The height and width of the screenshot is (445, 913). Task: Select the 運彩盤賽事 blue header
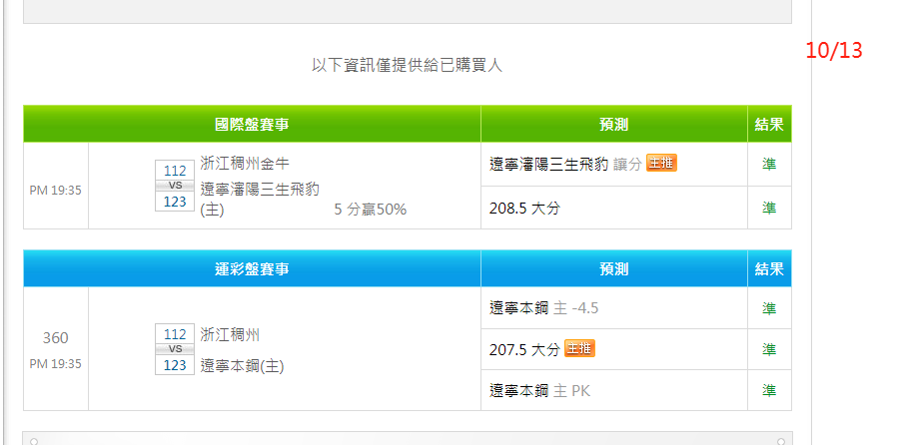(x=253, y=269)
